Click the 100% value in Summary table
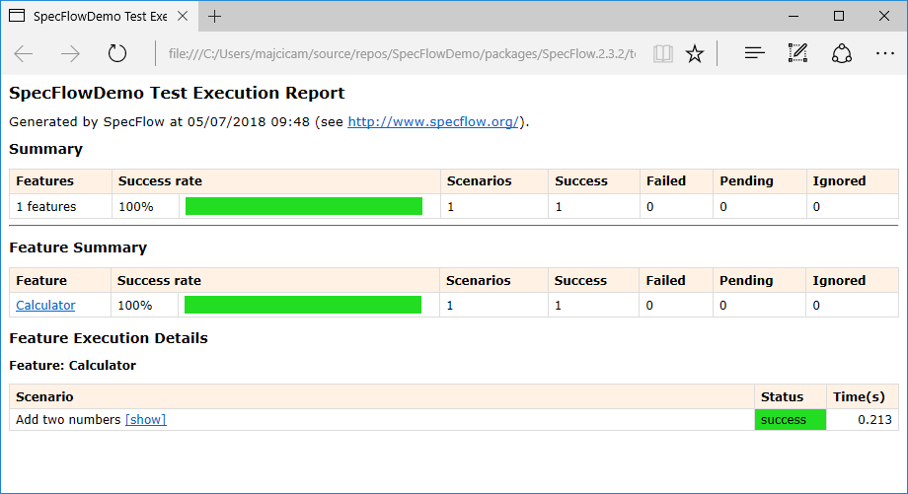 coord(136,206)
